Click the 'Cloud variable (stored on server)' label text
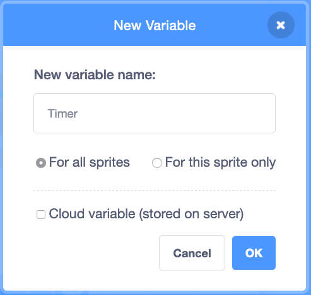Screen dimensions: 311x295 pyautogui.click(x=146, y=214)
